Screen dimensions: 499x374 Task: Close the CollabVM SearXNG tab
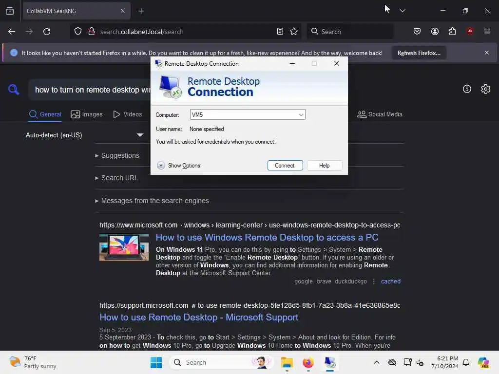coord(122,11)
